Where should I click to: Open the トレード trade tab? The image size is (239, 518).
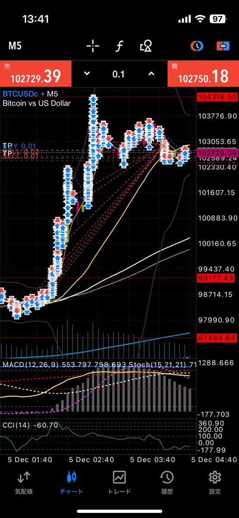tap(119, 483)
